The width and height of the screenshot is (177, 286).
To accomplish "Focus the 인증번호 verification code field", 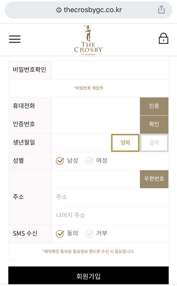I will tap(96, 125).
